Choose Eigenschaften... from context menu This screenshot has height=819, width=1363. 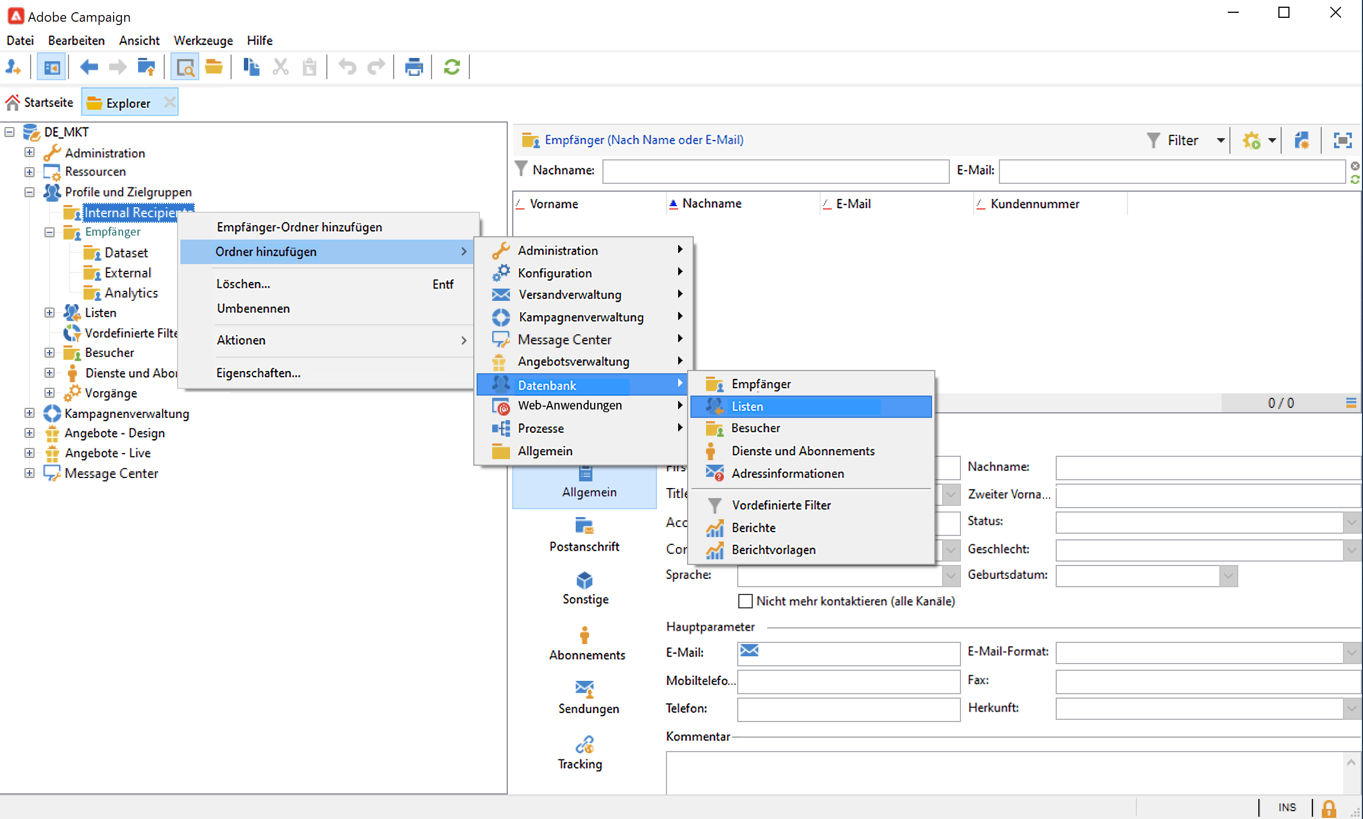tap(258, 373)
